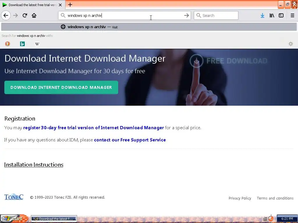
Task: Select the Download the latest free trial tab
Action: pos(32,5)
